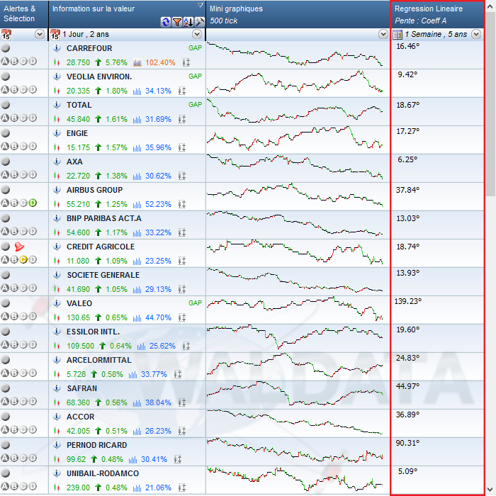Image resolution: width=496 pixels, height=496 pixels.
Task: Toggle selection D for ENGIE
Action: (x=33, y=146)
